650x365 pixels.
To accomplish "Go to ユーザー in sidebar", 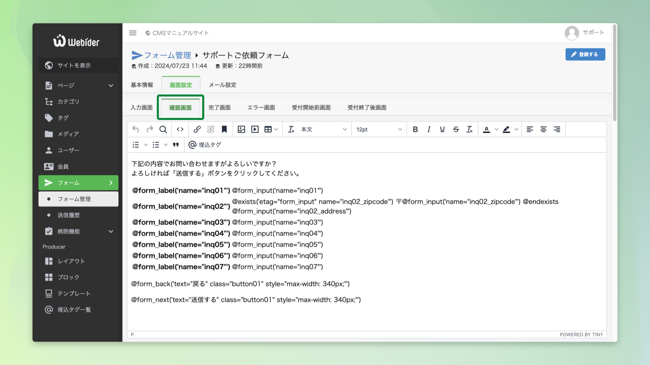I will (x=79, y=150).
